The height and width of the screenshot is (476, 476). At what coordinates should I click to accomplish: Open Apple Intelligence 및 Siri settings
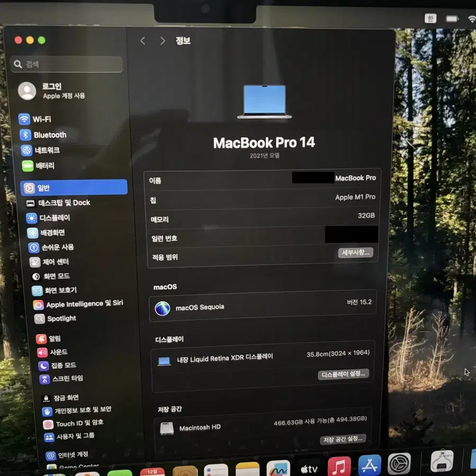pos(78,304)
